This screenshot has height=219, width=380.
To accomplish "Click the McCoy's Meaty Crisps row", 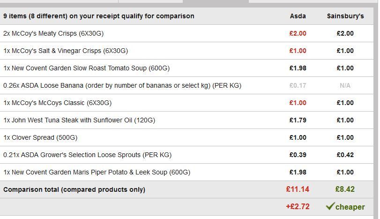I will 53,33.
